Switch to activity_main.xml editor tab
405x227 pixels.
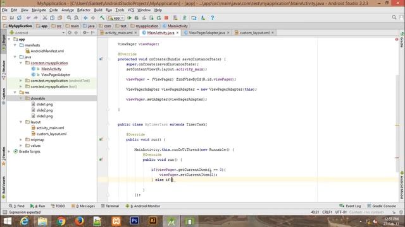pos(118,33)
